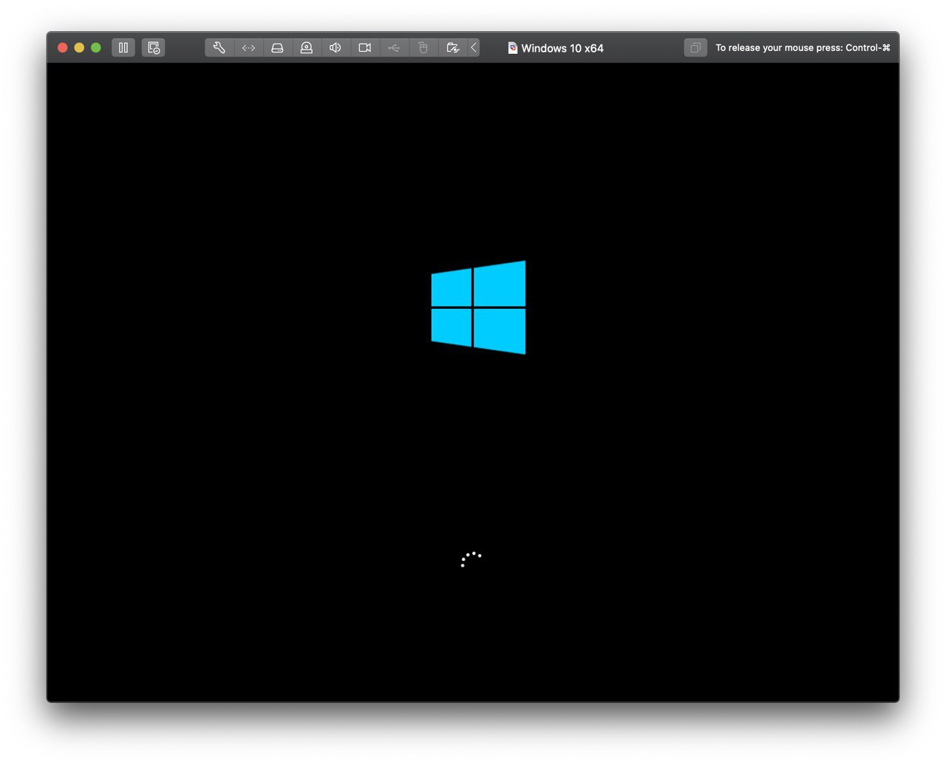Click the hard disk device icon
Image resolution: width=946 pixels, height=764 pixels.
click(278, 48)
